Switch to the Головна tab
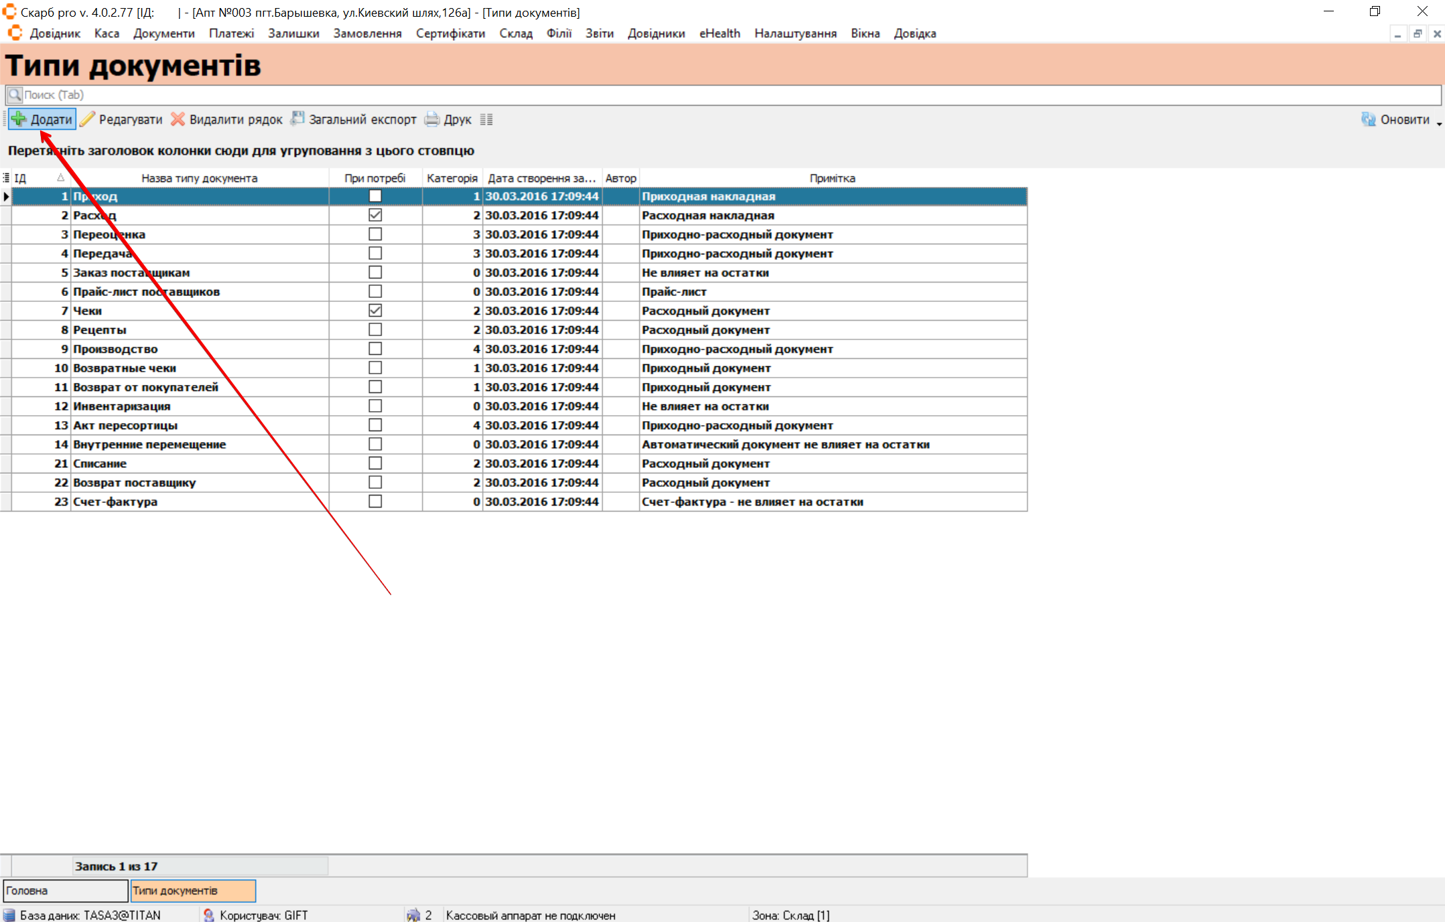The width and height of the screenshot is (1445, 922). [x=65, y=891]
